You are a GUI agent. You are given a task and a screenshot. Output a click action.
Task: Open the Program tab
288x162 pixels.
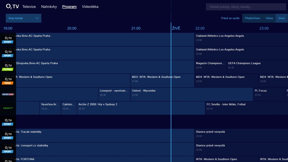(x=69, y=7)
